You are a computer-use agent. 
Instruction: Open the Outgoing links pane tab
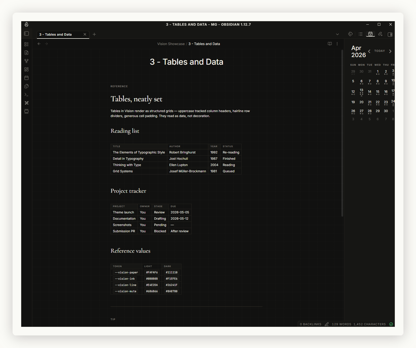[x=380, y=34]
